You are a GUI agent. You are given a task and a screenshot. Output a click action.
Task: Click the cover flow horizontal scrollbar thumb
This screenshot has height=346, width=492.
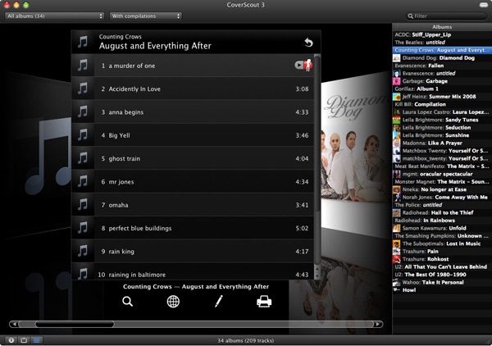75,324
